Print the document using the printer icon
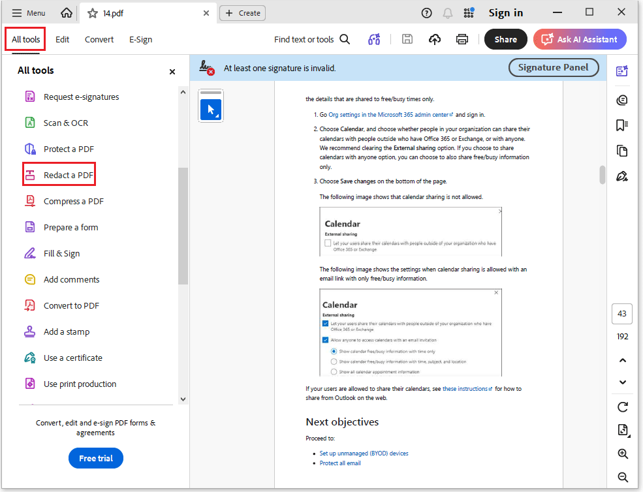 462,39
